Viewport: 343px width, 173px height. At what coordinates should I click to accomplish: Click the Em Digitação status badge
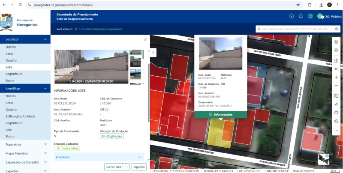(111, 136)
